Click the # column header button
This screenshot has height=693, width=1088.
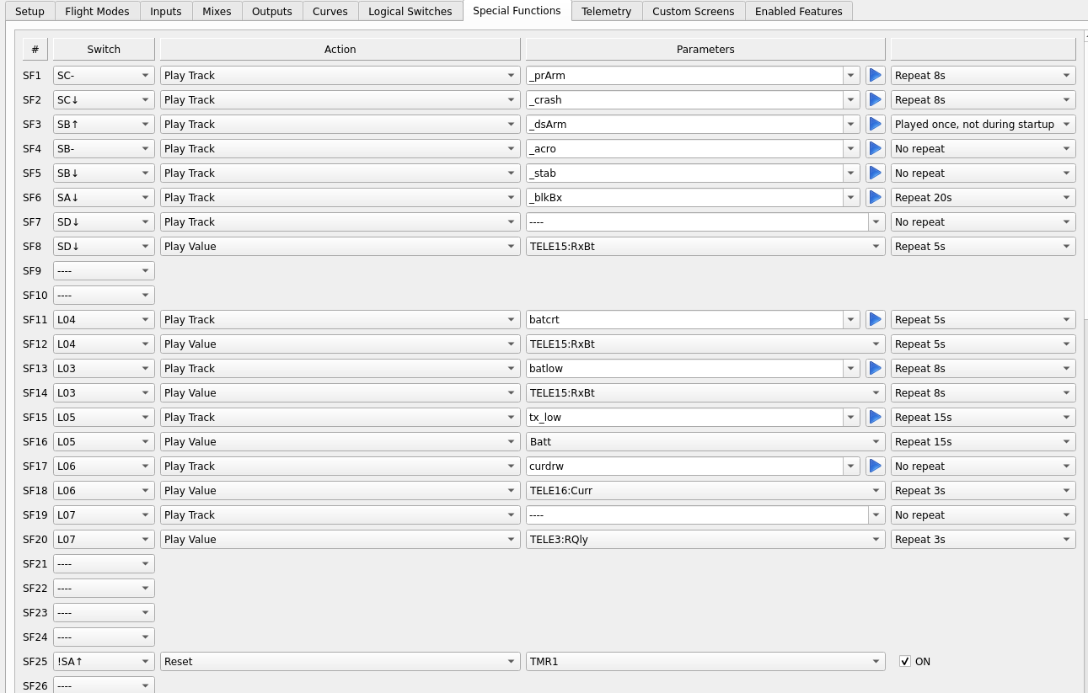[x=35, y=50]
